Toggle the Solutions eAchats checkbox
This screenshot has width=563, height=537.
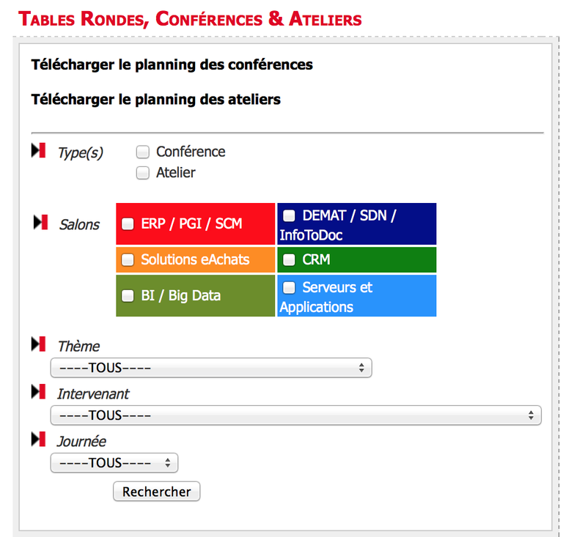(x=128, y=260)
